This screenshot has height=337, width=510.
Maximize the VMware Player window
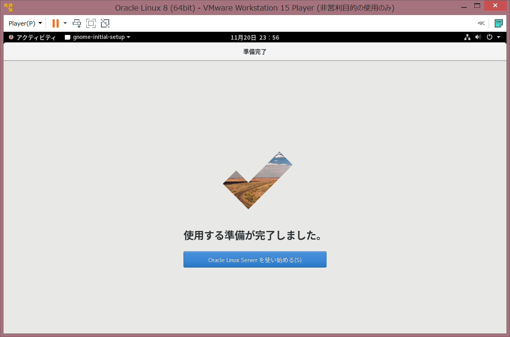[x=477, y=5]
